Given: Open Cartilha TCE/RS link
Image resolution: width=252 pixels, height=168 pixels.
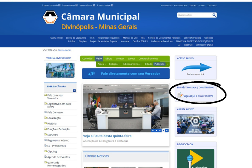Looking at the screenshot, I should tap(140, 41).
